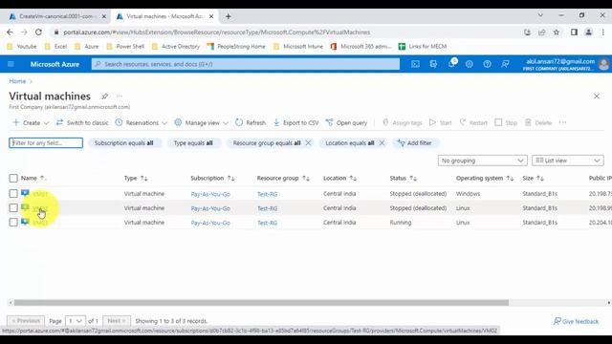Open the ellipsis next to Virtual machines title
612x344 pixels.
pyautogui.click(x=119, y=96)
